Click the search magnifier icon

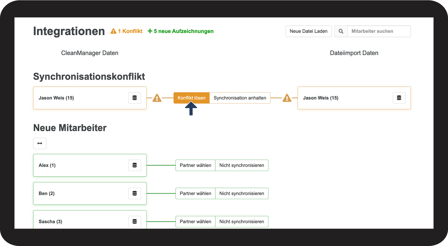pyautogui.click(x=341, y=31)
